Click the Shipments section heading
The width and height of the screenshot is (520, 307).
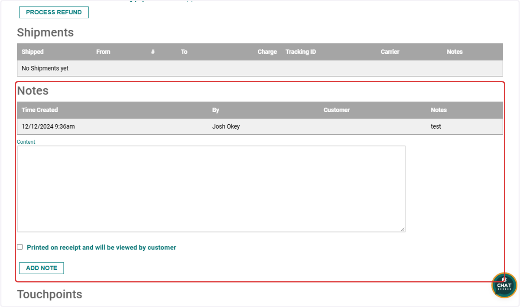pyautogui.click(x=45, y=32)
